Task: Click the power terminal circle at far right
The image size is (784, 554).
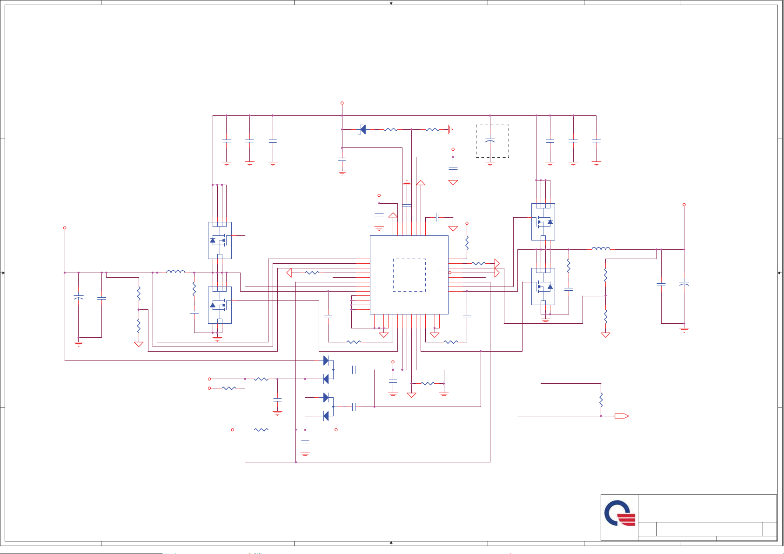Action: click(684, 205)
